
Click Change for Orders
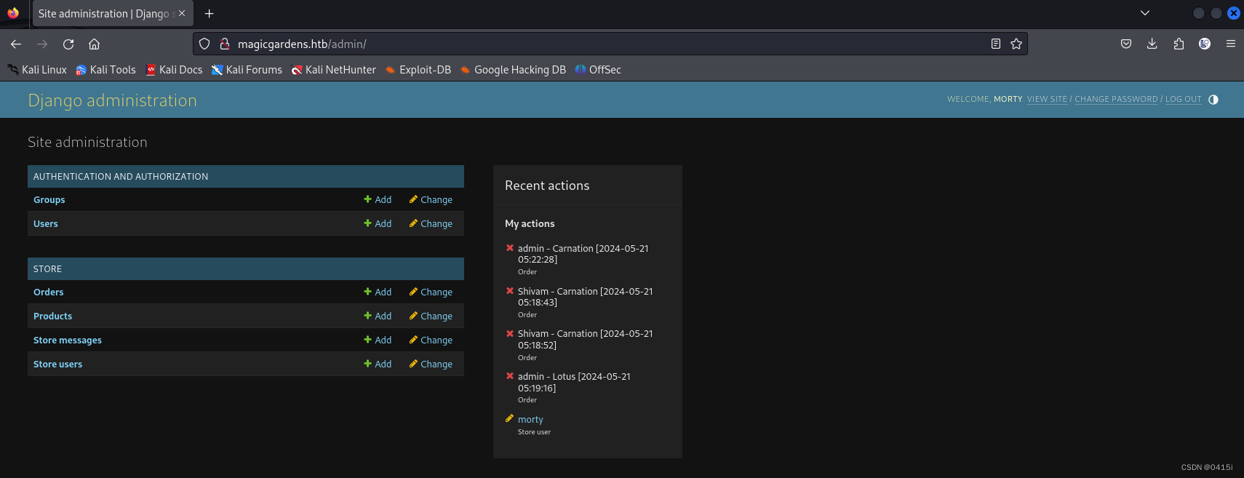431,292
